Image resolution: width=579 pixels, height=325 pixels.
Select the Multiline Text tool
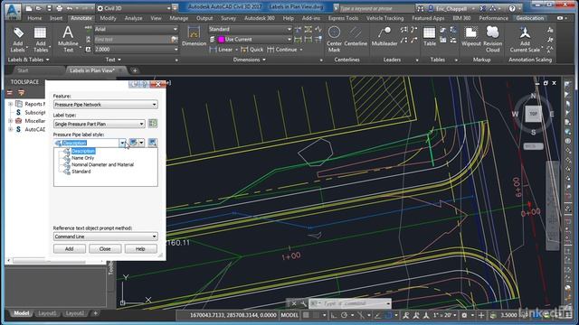pyautogui.click(x=68, y=40)
